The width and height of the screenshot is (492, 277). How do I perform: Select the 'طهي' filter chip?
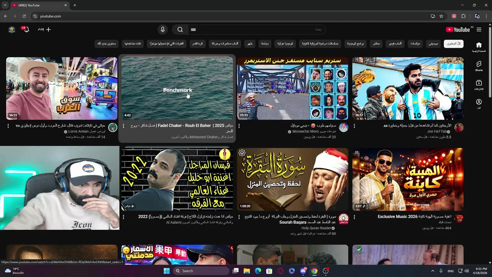pyautogui.click(x=250, y=44)
